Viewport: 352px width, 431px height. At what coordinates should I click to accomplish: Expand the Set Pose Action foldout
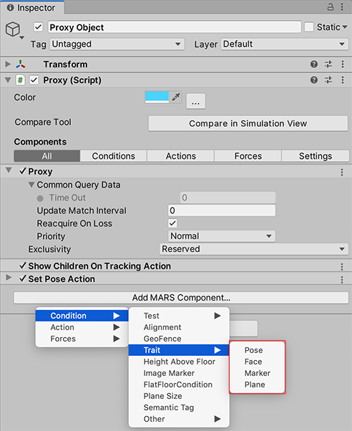(x=9, y=278)
